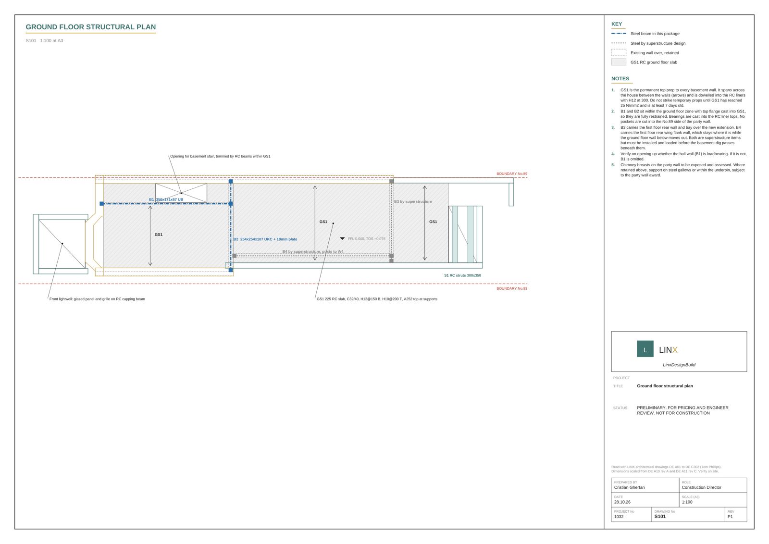Select 'Steel beam in this package' legend text
Viewport: 769px width, 544px height.
click(655, 34)
